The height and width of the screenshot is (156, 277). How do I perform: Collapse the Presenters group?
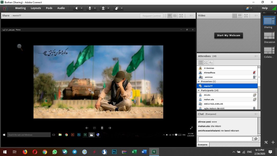point(199,81)
